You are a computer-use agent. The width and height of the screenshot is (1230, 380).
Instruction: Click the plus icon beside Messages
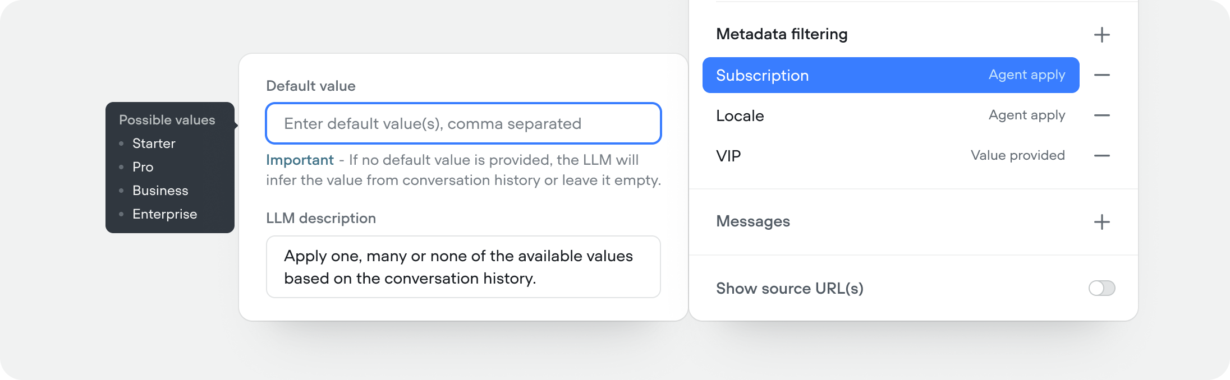point(1102,222)
